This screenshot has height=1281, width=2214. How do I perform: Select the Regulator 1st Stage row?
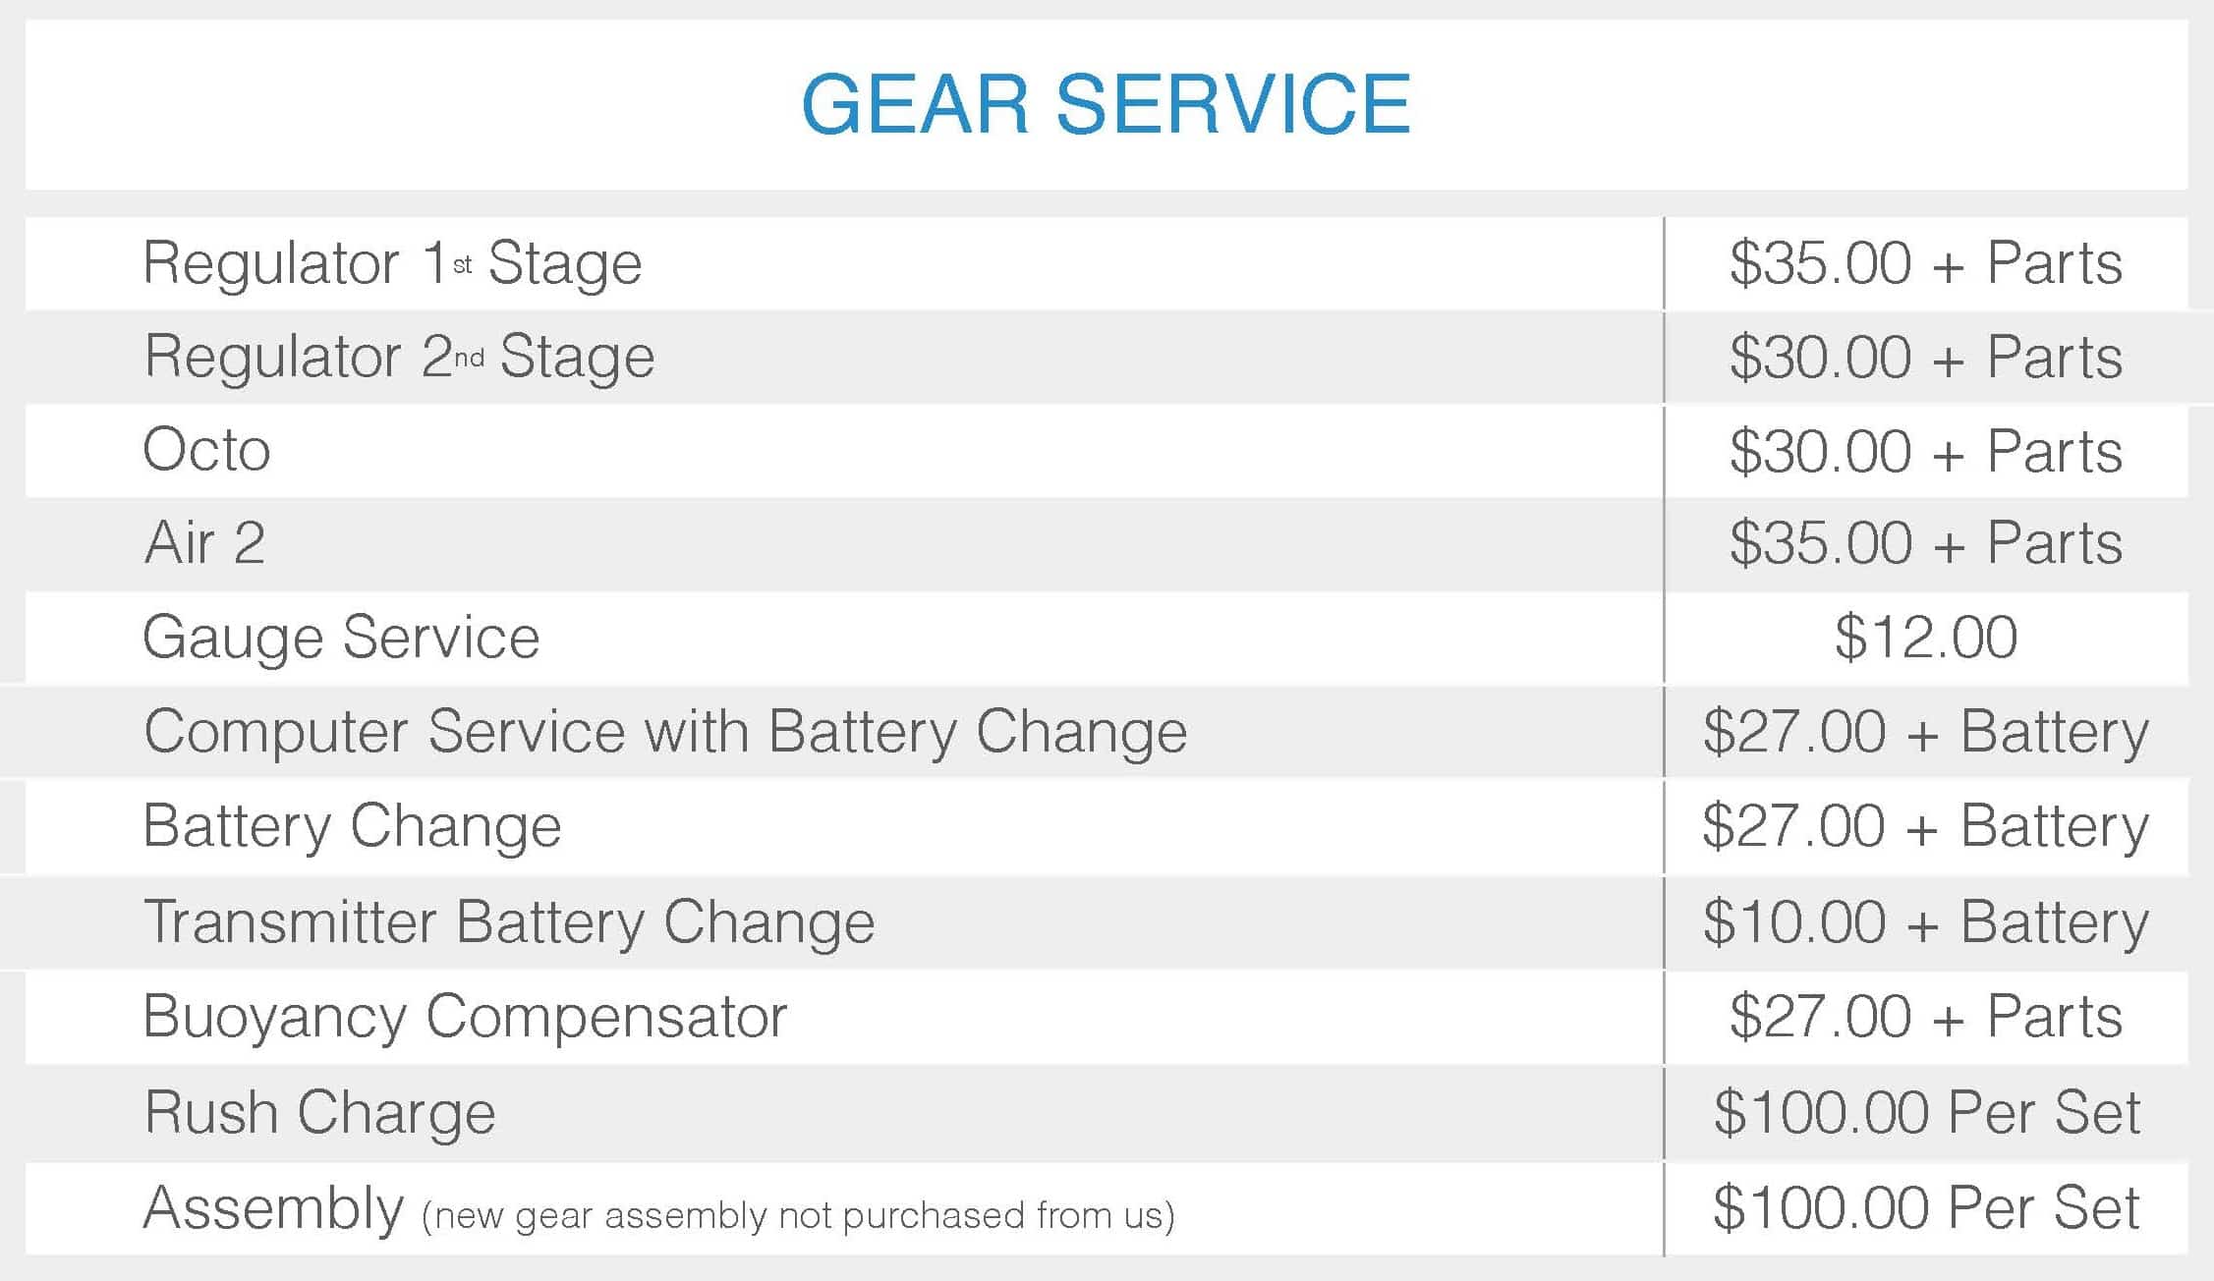[x=1107, y=263]
